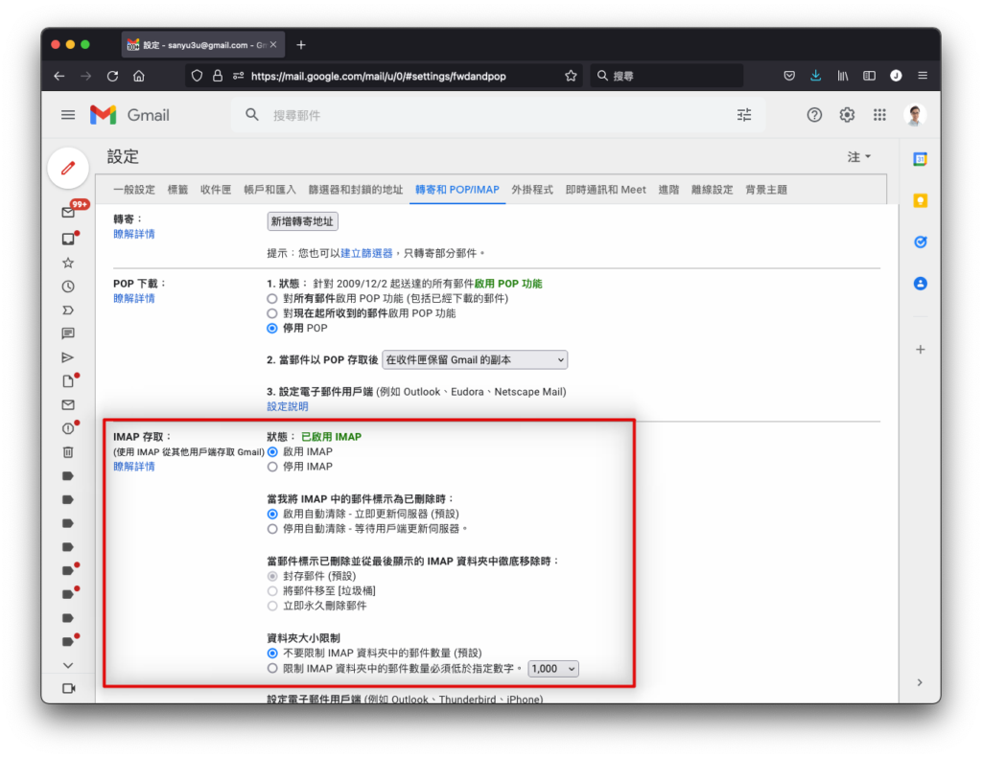This screenshot has width=982, height=758.
Task: Select 對現在起所收到的郵件啟用 POP radio
Action: (x=271, y=313)
